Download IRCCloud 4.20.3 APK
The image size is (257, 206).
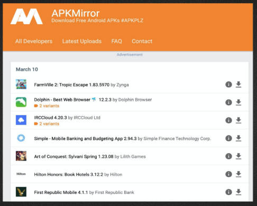[238, 120]
